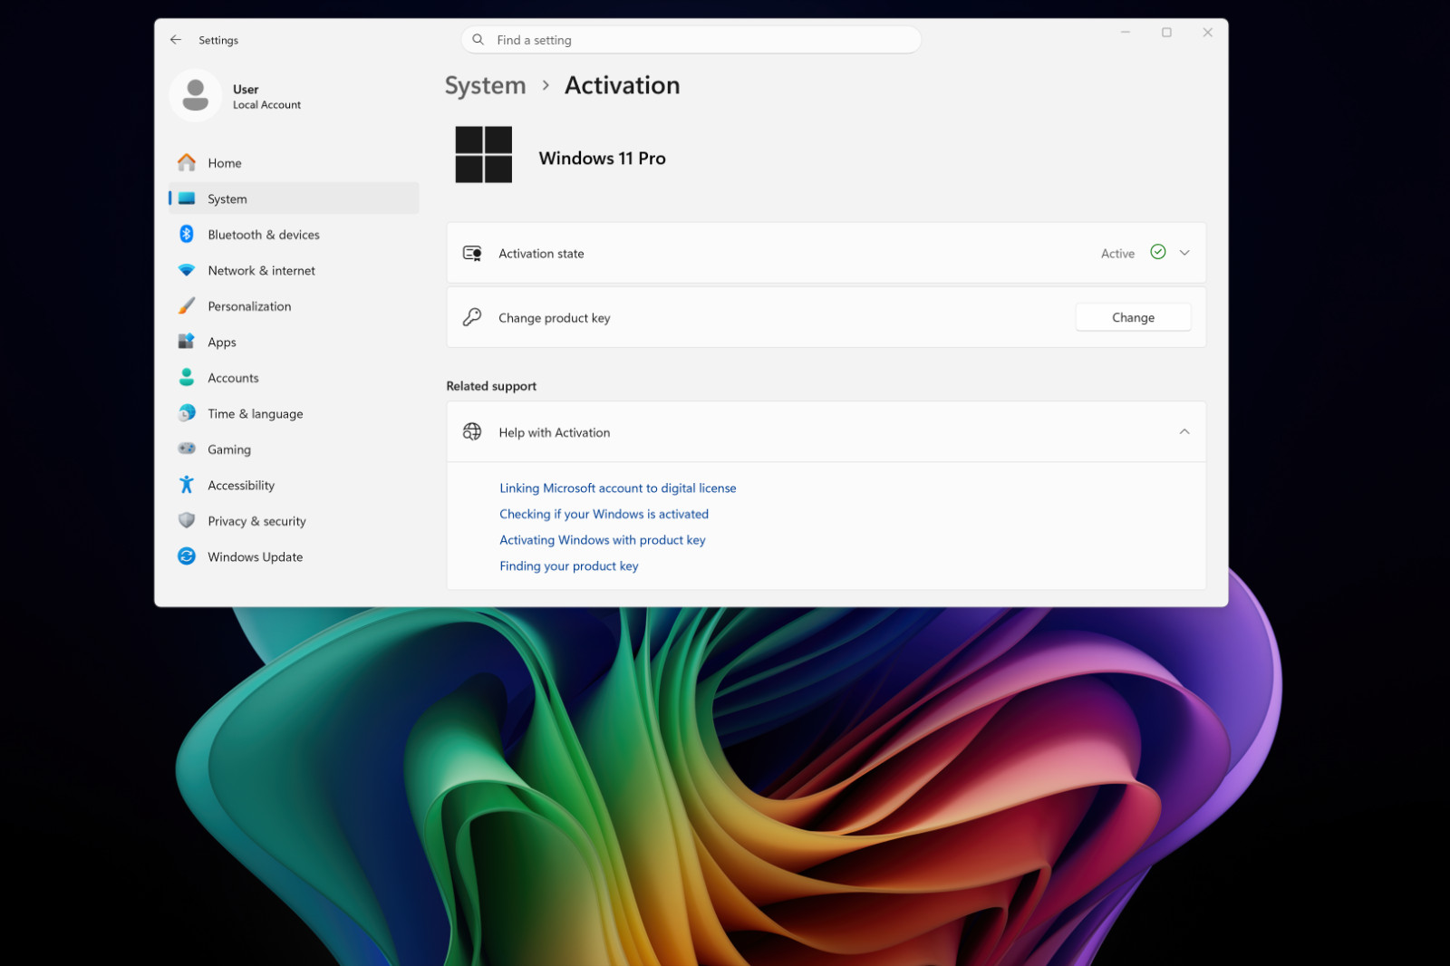
Task: Click the Apps icon in sidebar
Action: click(187, 342)
